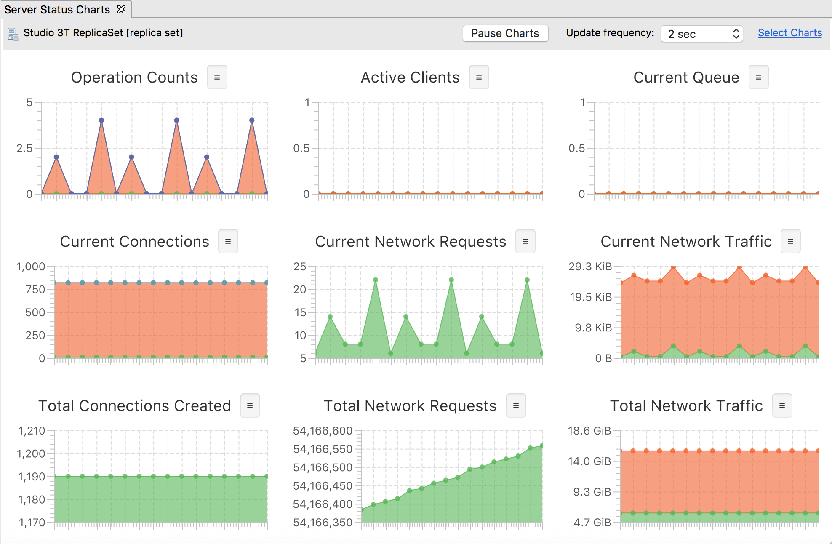Image resolution: width=832 pixels, height=544 pixels.
Task: Open the Current Network Traffic menu icon
Action: (790, 241)
